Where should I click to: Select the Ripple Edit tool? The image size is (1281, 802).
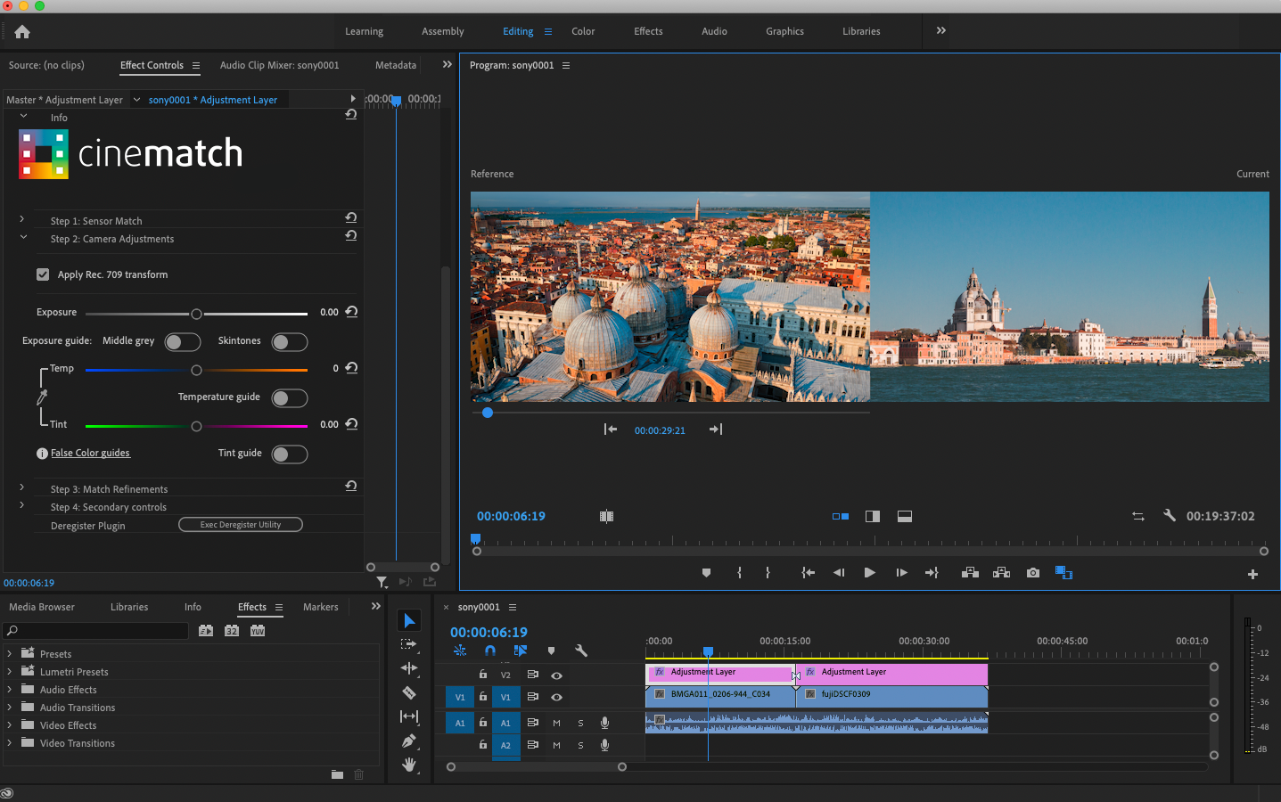[409, 668]
